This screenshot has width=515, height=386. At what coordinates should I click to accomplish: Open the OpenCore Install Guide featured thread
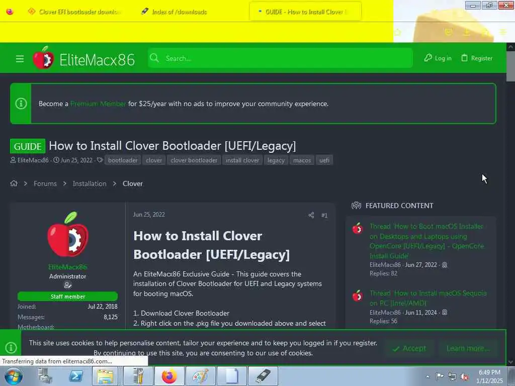click(x=426, y=241)
